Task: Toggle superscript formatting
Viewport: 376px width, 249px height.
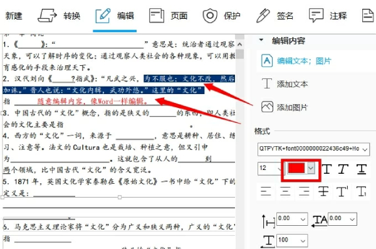Action: point(342,191)
